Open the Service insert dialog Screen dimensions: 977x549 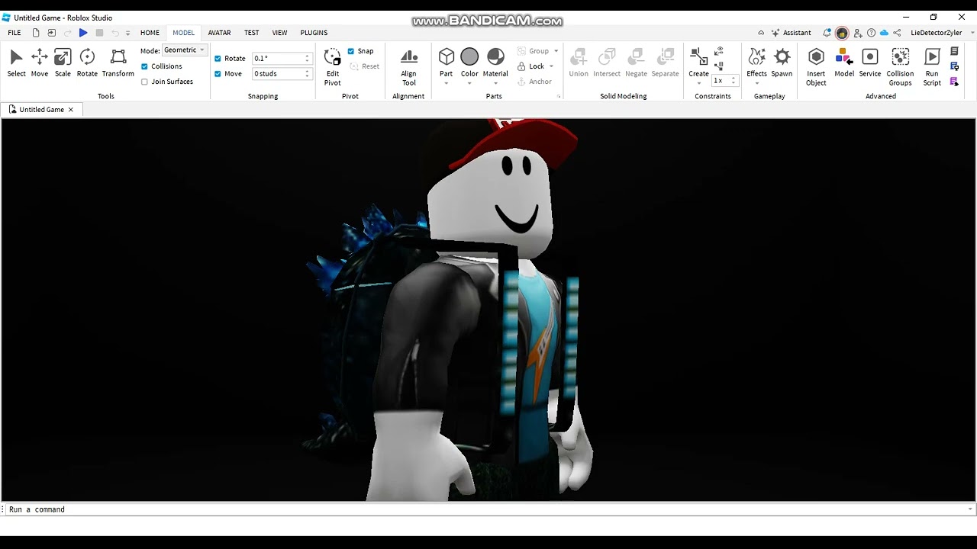(870, 63)
